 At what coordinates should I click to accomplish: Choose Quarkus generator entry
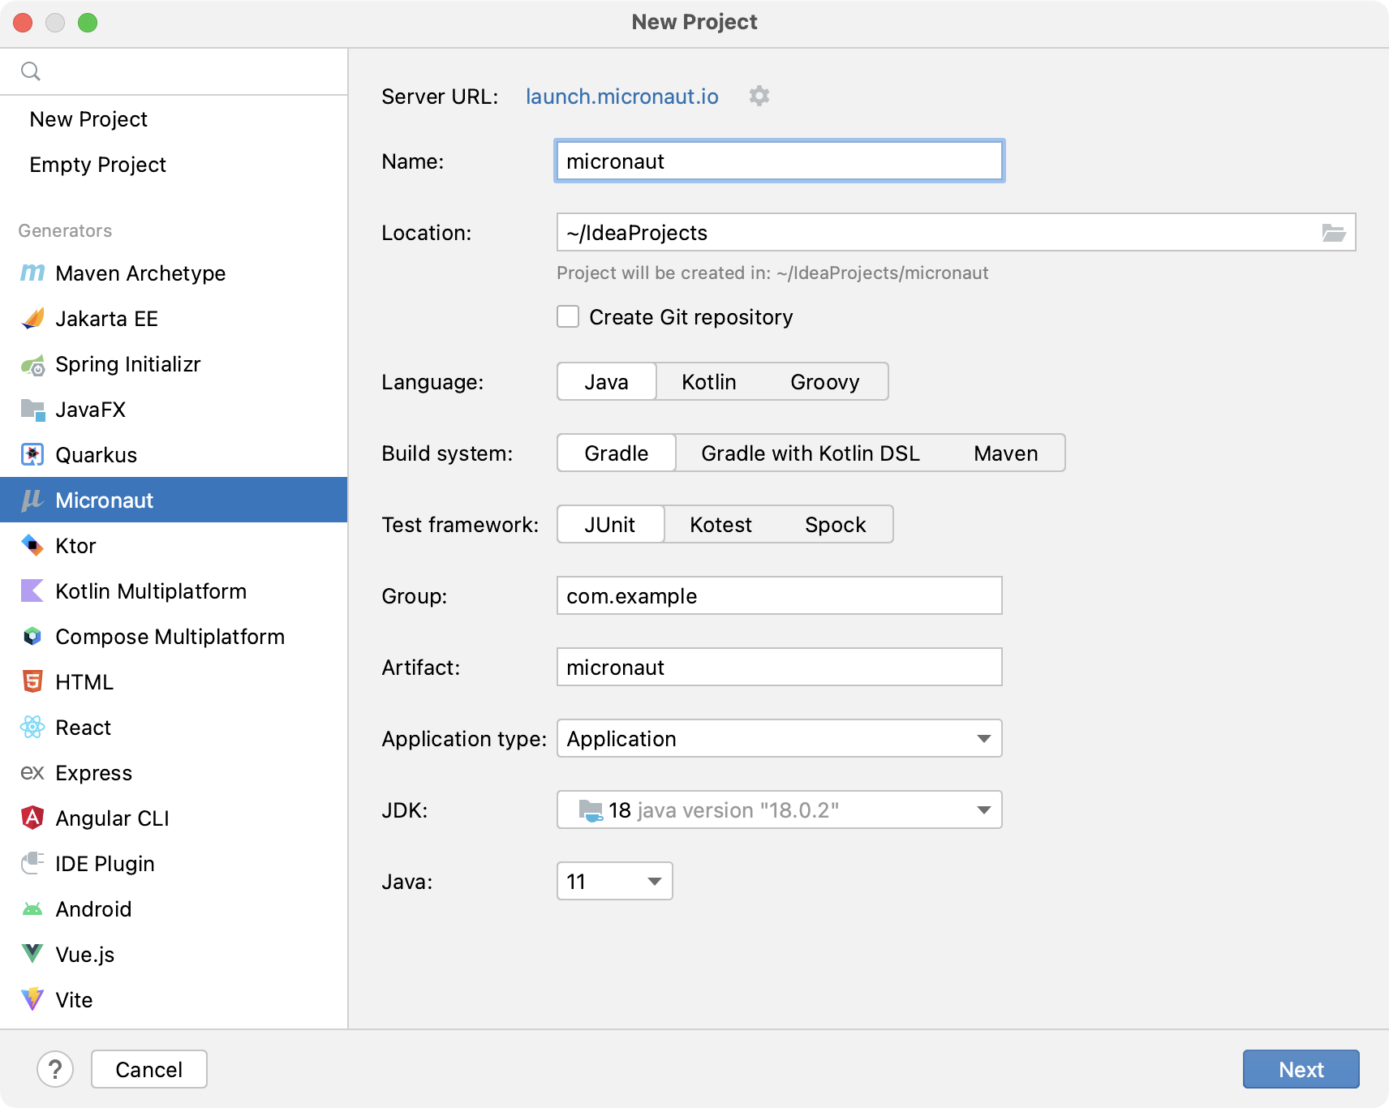pos(174,455)
